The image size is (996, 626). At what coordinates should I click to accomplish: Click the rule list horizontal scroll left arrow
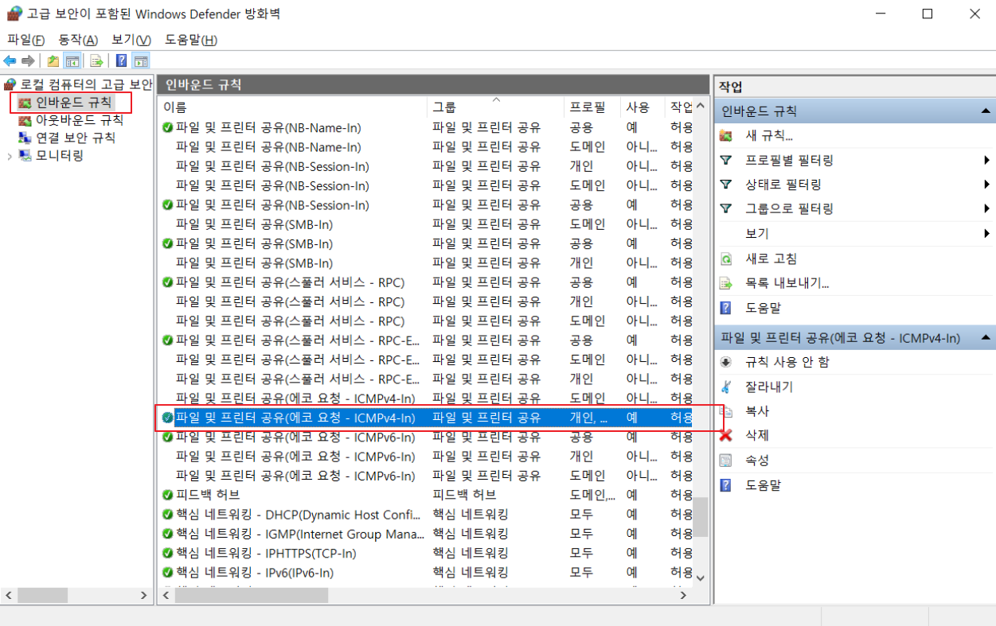click(166, 594)
